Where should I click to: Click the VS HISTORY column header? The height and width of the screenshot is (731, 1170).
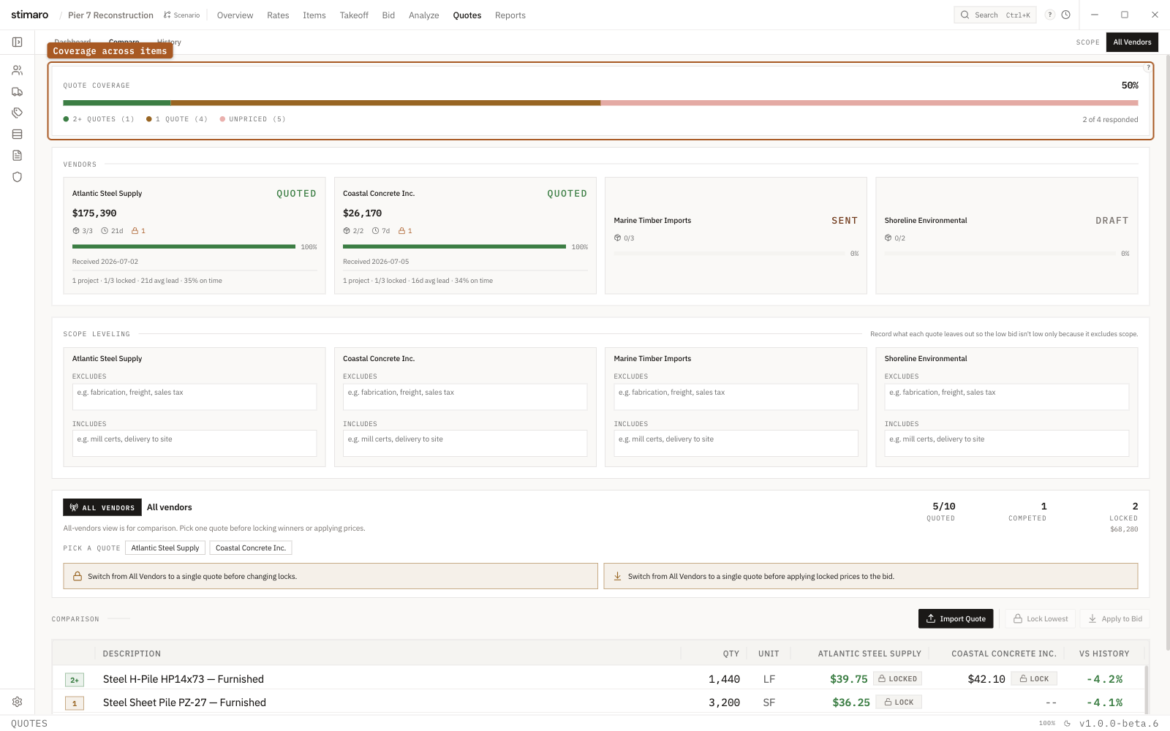tap(1104, 654)
